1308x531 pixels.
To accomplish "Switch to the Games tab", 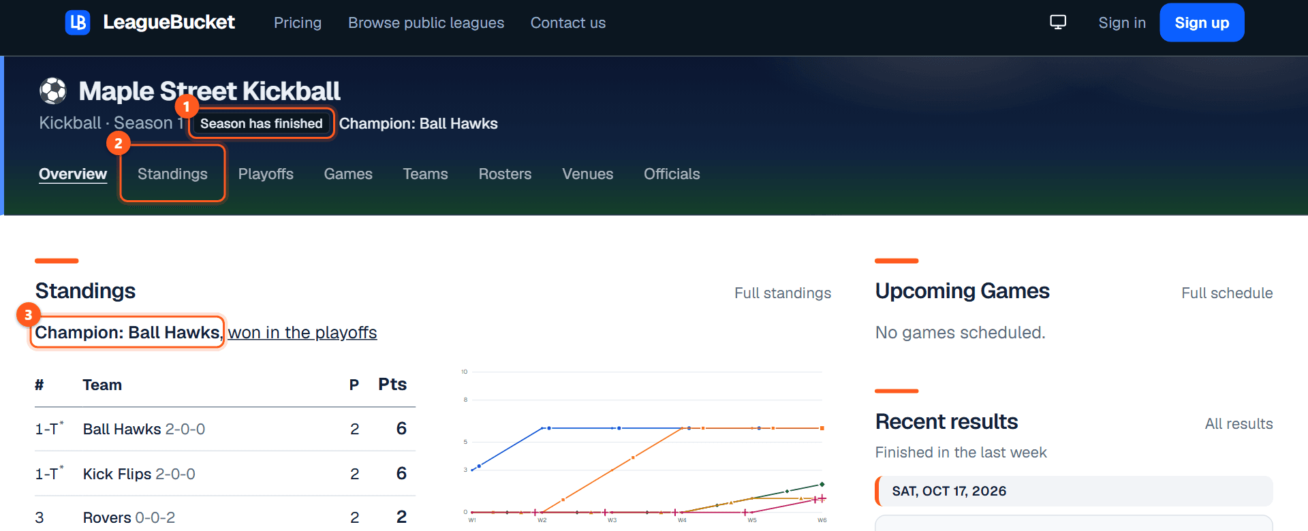I will 348,174.
